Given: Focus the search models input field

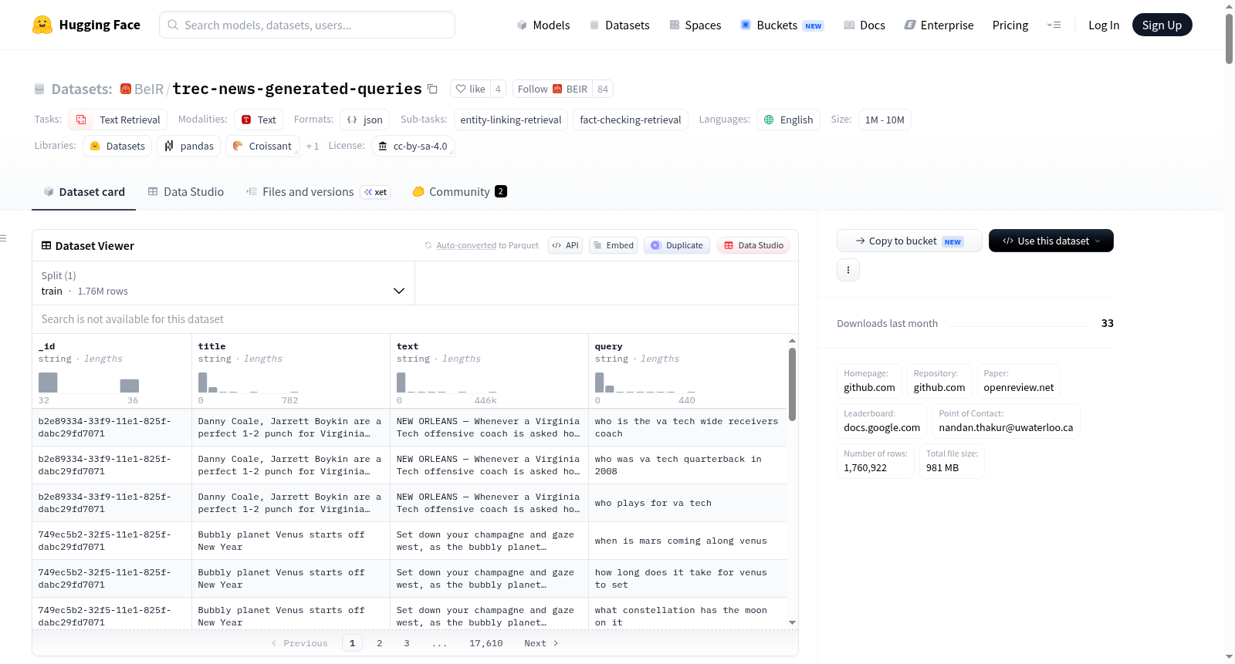Looking at the screenshot, I should click(x=307, y=25).
